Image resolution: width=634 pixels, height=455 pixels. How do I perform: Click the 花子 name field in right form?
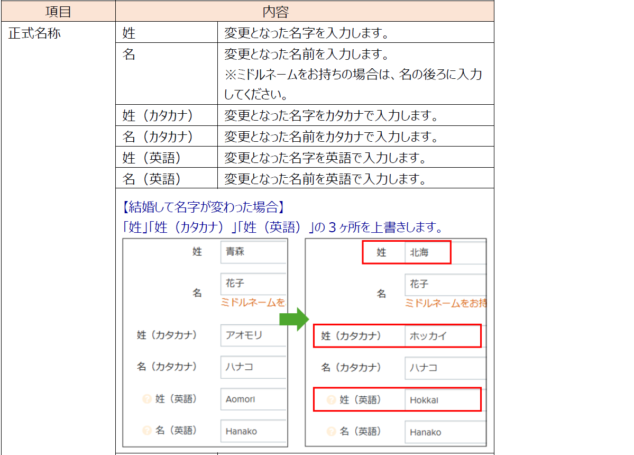(x=445, y=285)
